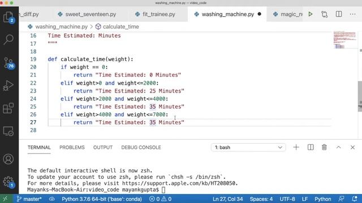Click Ln 27, Col 34 position
362x203 pixels.
(x=227, y=199)
